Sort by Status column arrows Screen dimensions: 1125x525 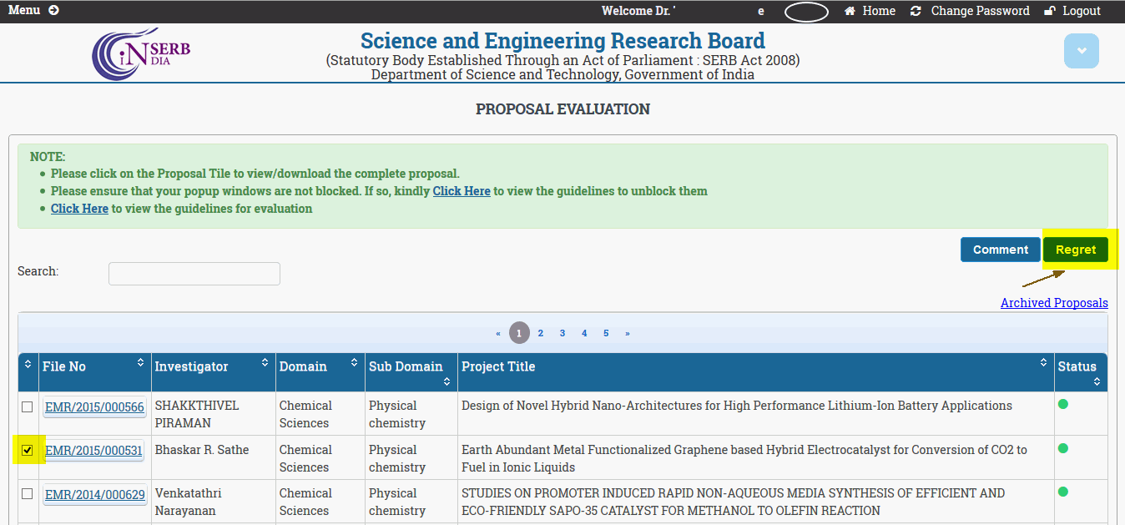tap(1097, 381)
